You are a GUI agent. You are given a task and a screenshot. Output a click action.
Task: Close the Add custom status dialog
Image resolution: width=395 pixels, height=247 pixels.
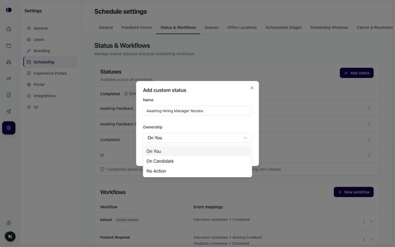[252, 88]
